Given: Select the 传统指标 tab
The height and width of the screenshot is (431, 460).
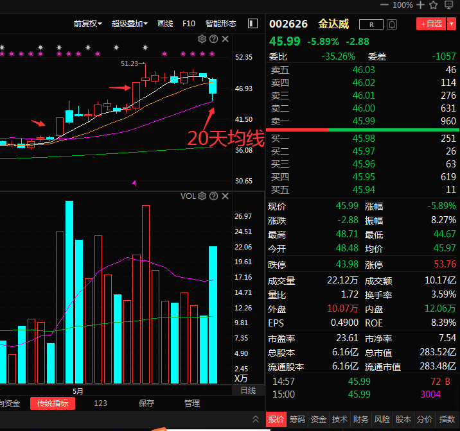Looking at the screenshot, I should click(53, 403).
